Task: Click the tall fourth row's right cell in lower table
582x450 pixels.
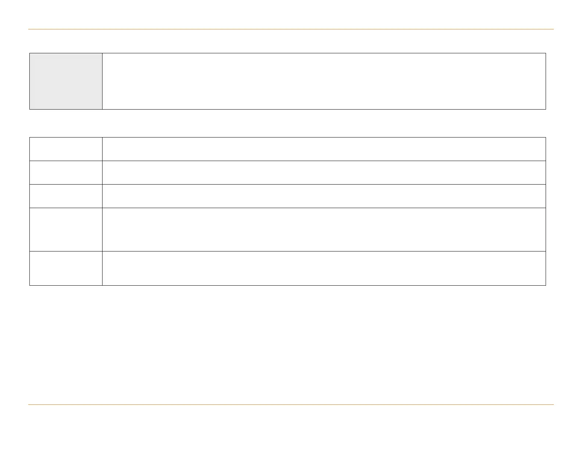Action: tap(324, 229)
